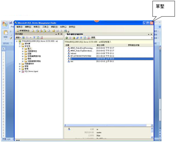Expand the 資料庫 folder node
The image size is (176, 142).
[20, 43]
